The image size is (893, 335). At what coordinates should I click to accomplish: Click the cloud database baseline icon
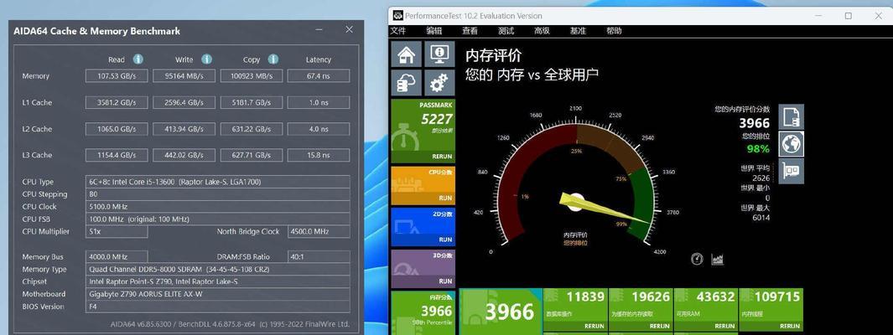(x=406, y=84)
